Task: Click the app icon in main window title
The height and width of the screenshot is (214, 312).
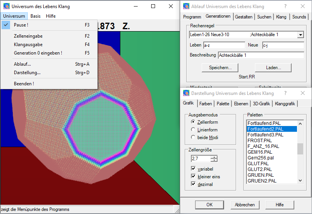Action: (x=7, y=7)
